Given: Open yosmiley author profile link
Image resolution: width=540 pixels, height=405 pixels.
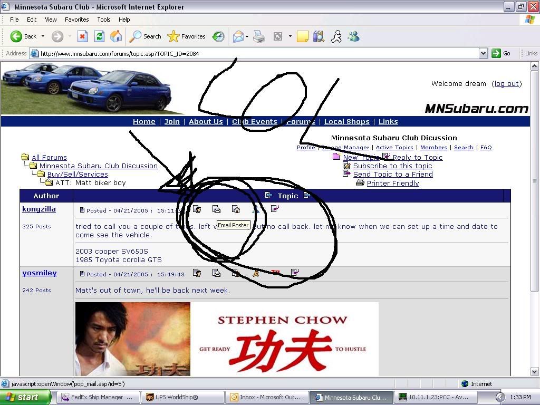Looking at the screenshot, I should (x=40, y=273).
